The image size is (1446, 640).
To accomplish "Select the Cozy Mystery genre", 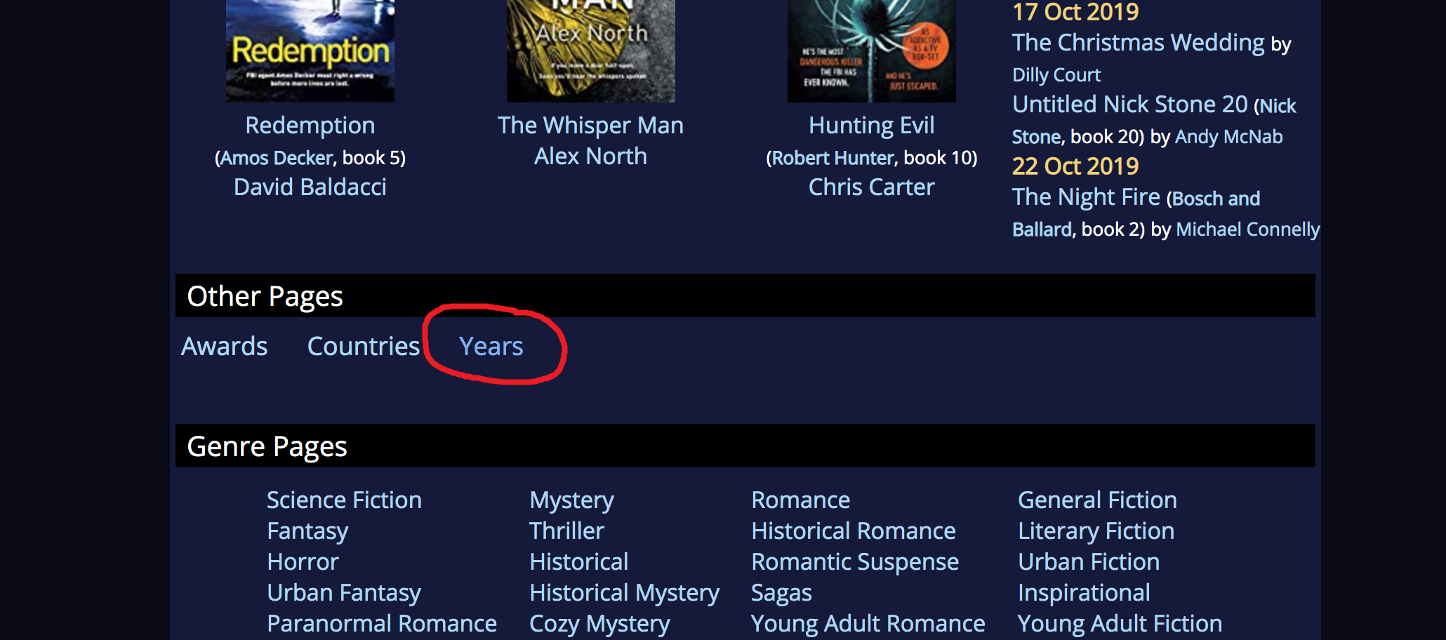I will [599, 623].
